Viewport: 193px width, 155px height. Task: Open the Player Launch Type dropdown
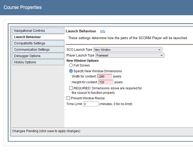pos(129,55)
